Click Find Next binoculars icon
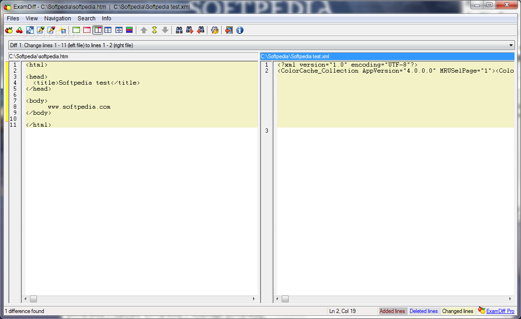This screenshot has width=521, height=319. (190, 30)
